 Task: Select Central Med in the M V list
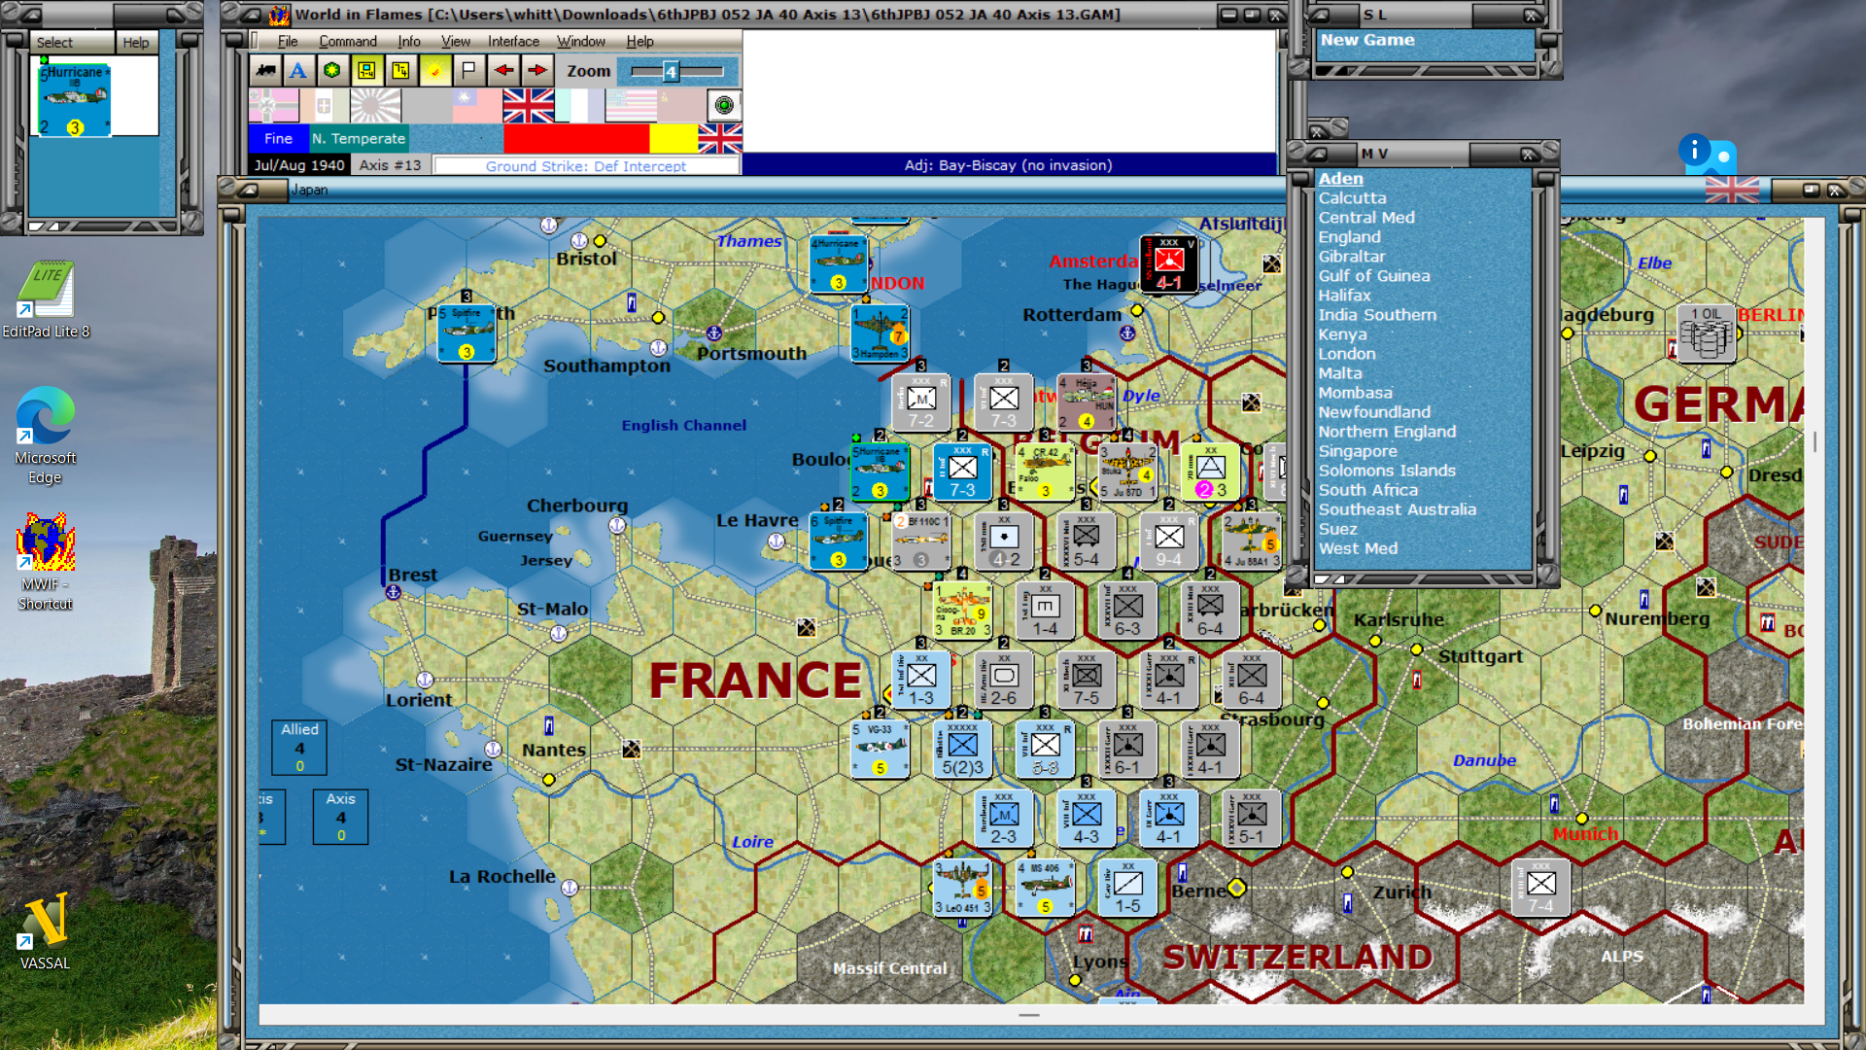(x=1366, y=218)
